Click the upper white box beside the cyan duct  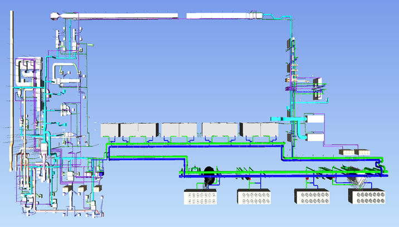315,119
